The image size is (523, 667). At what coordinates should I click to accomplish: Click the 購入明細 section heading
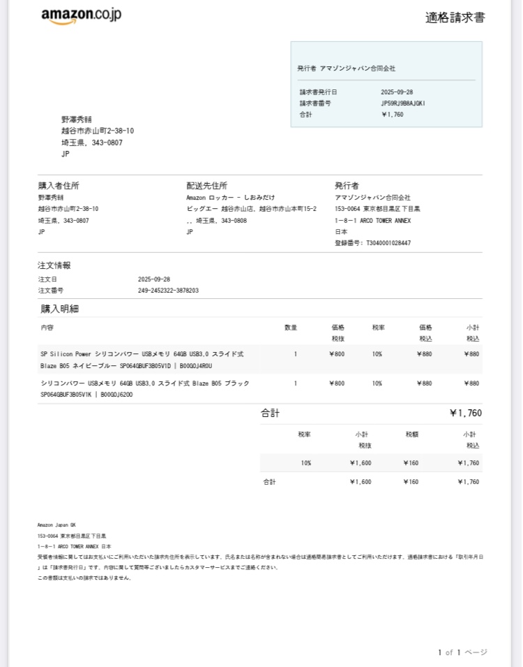59,309
